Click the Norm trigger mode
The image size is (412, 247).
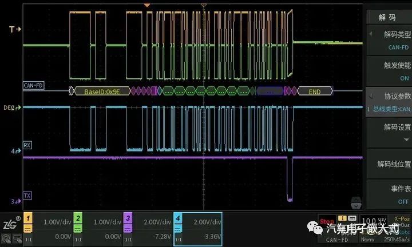click(x=367, y=240)
